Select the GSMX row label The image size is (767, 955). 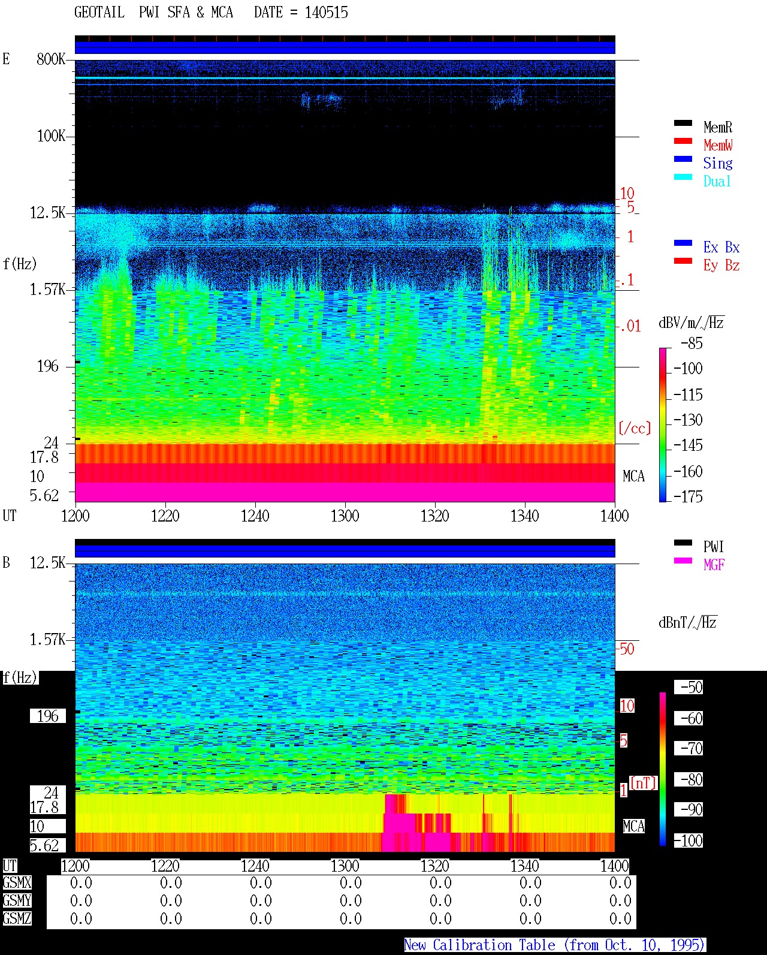(17, 883)
